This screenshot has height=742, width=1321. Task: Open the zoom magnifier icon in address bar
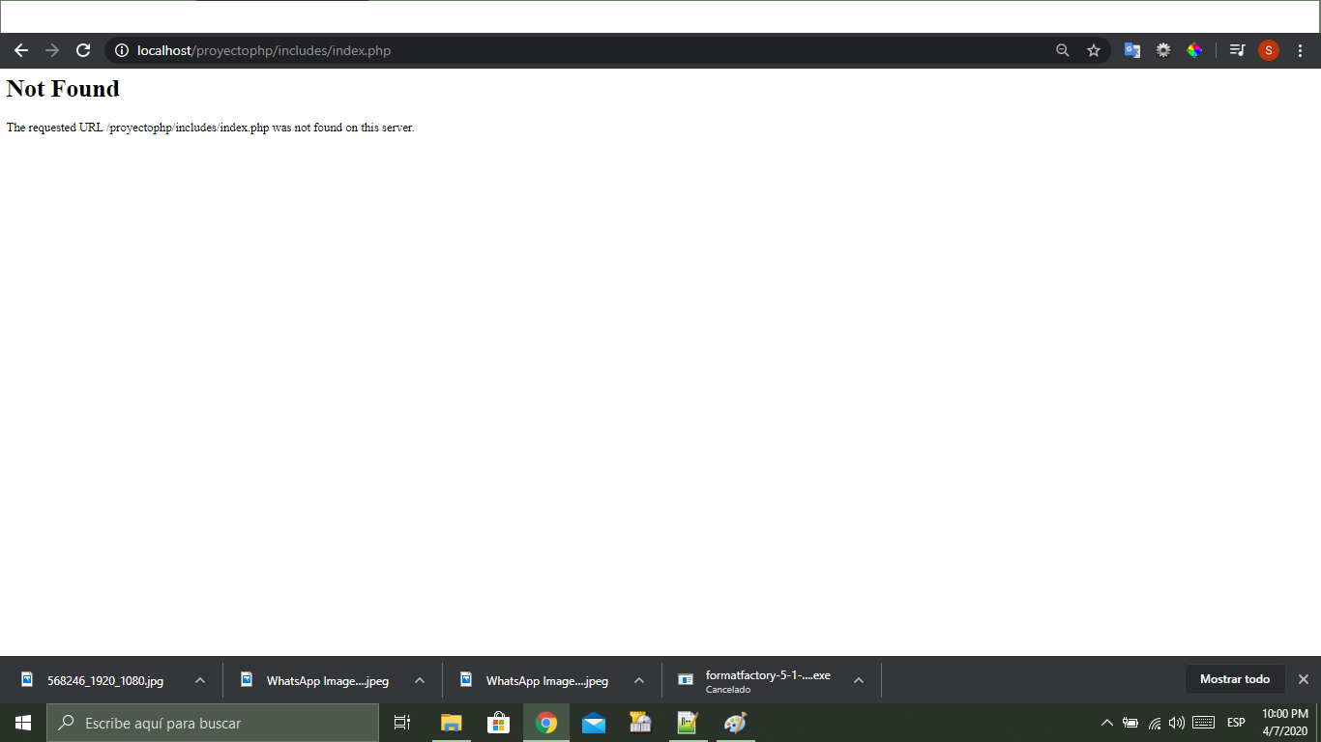(1063, 50)
